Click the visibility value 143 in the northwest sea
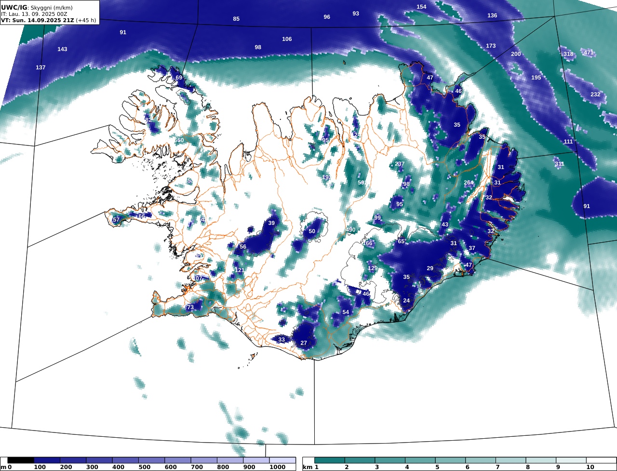 tap(62, 49)
